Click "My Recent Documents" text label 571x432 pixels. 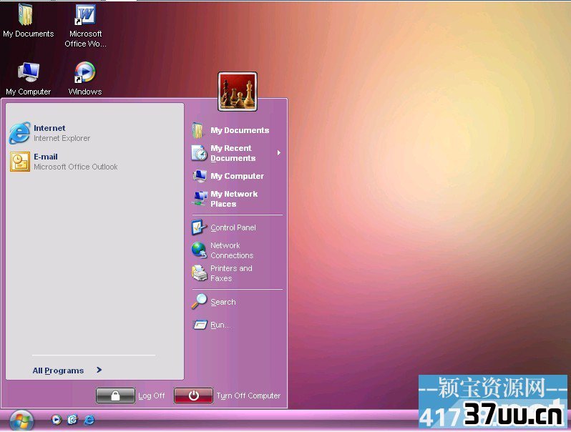[x=233, y=153]
